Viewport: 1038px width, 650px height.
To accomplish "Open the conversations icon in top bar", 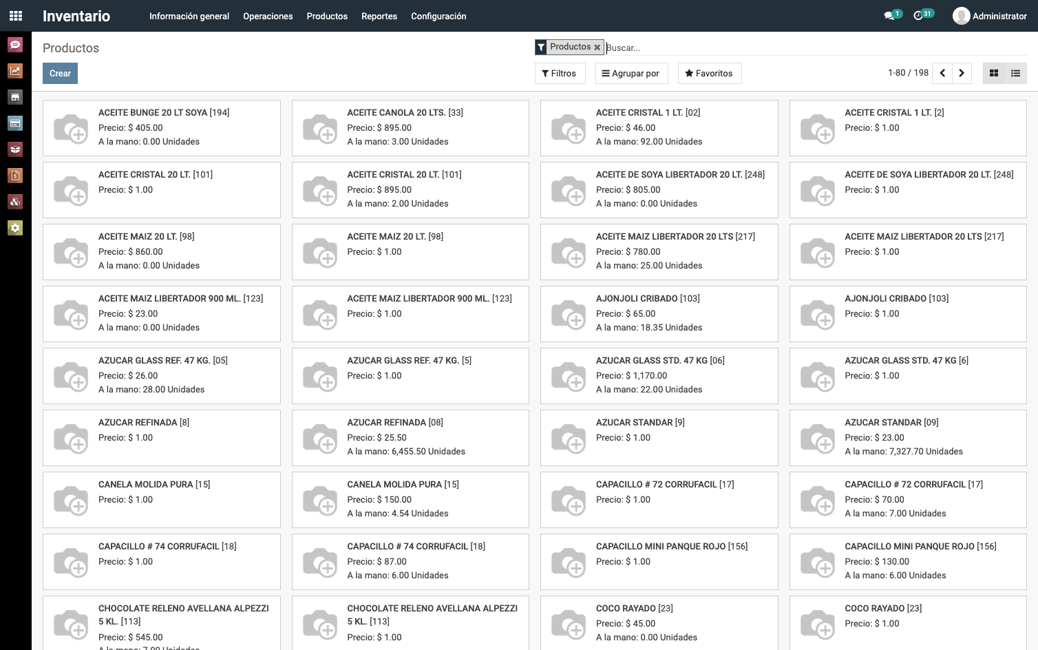I will point(892,15).
